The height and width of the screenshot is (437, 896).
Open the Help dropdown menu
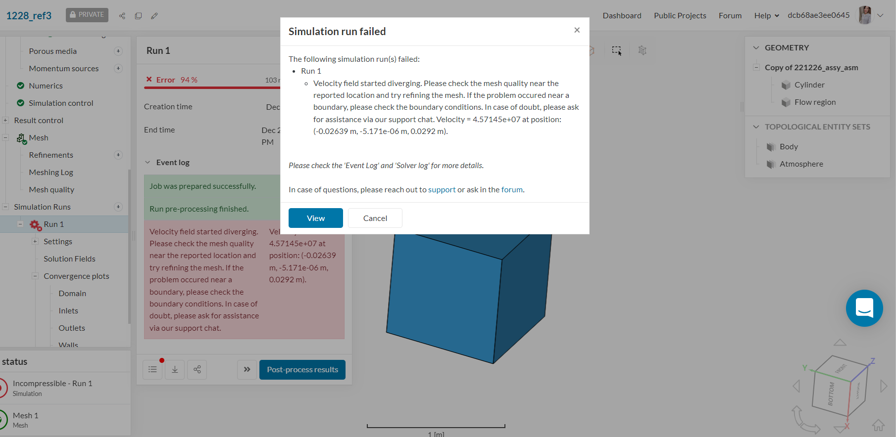[766, 16]
